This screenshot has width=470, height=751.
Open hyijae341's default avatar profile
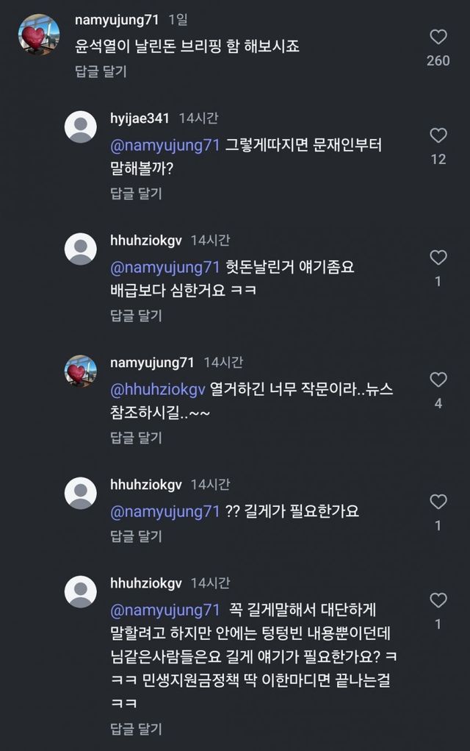coord(81,127)
